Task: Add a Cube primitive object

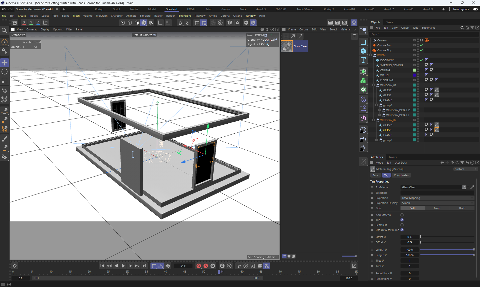Action: [363, 51]
